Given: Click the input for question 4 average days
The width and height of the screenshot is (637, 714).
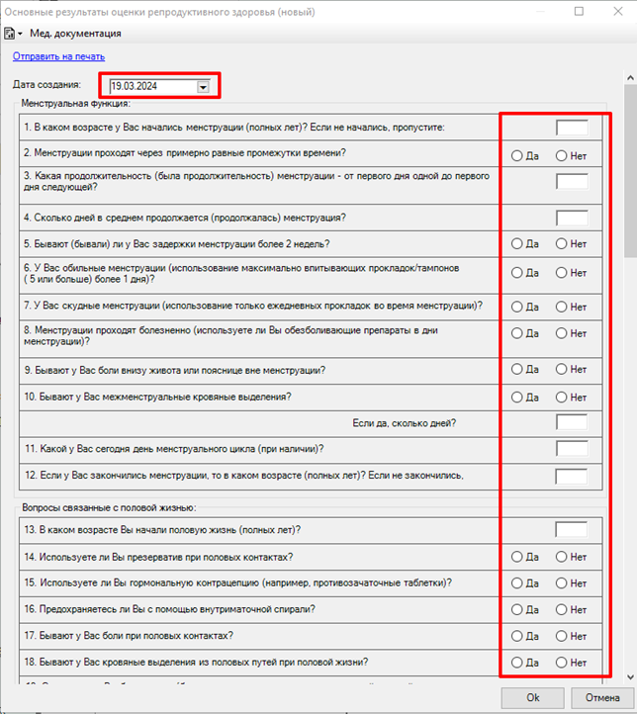Looking at the screenshot, I should point(572,219).
